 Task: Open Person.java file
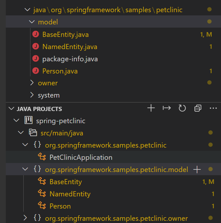(x=60, y=71)
